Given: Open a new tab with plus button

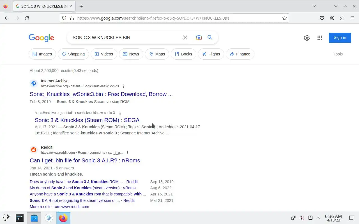Looking at the screenshot, I should tap(81, 6).
